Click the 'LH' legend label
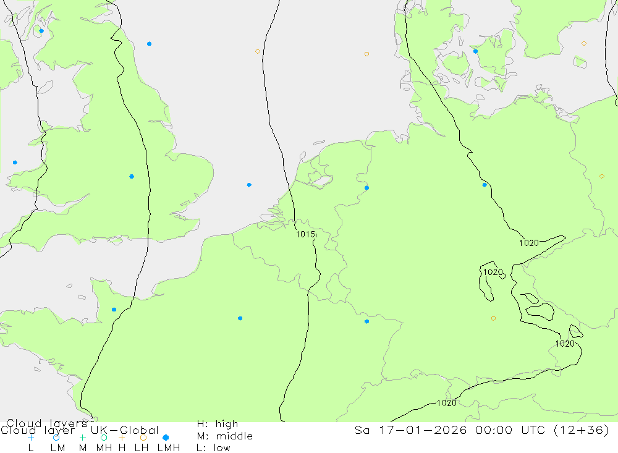618x453 pixels. click(142, 448)
